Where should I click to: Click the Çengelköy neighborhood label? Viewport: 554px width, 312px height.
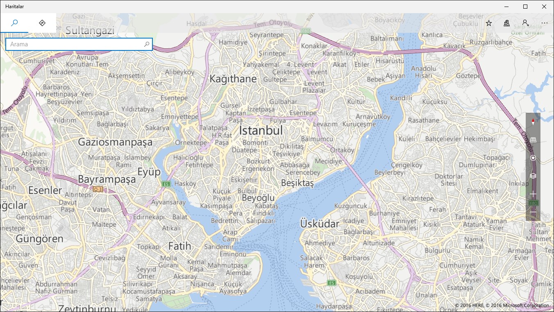[x=406, y=165]
